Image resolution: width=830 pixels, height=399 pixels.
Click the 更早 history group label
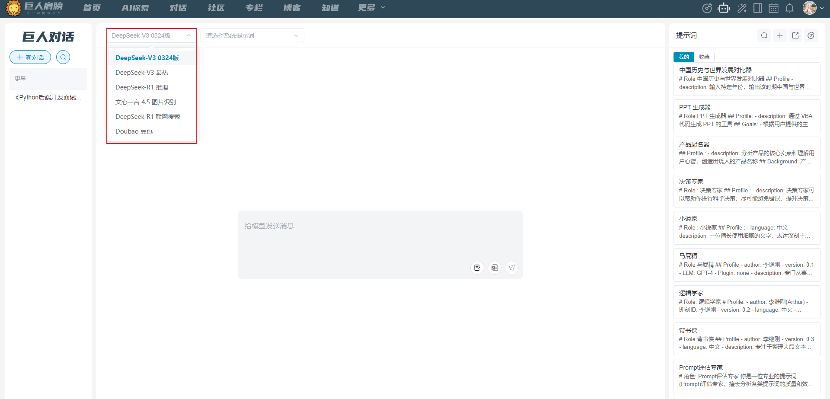click(20, 79)
